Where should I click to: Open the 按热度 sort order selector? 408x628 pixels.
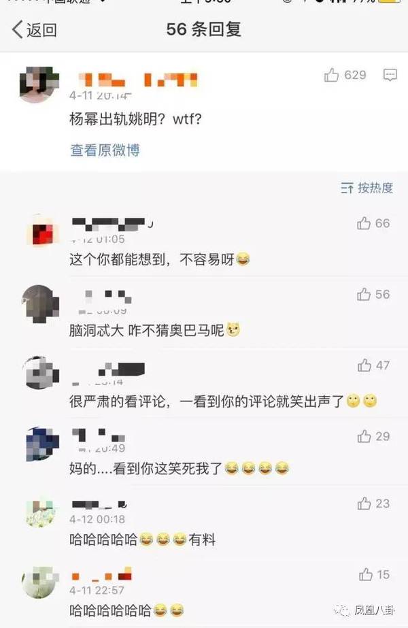coord(367,187)
